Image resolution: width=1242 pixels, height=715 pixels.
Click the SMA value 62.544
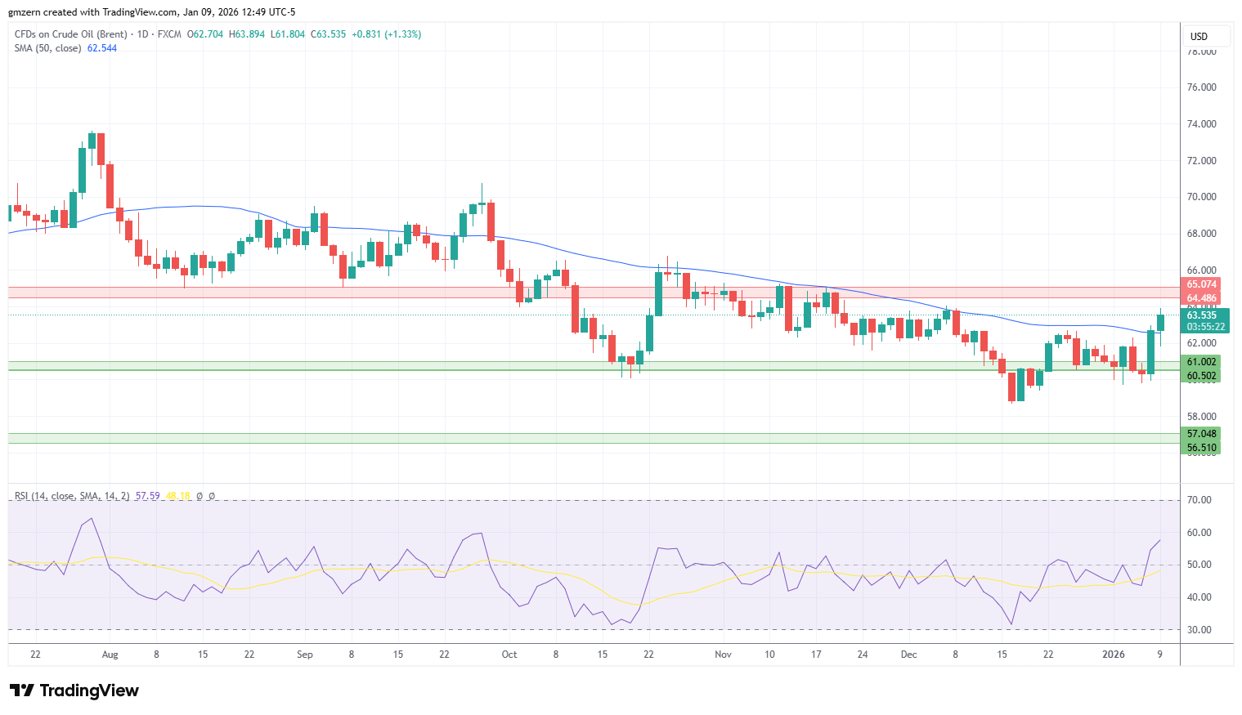[x=102, y=48]
